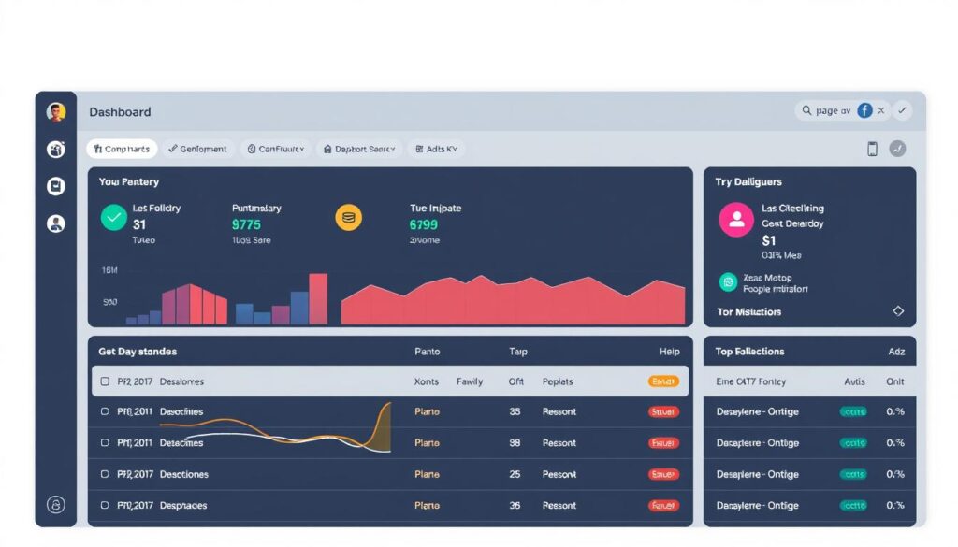Click the mobile device icon below search
Image resolution: width=958 pixels, height=547 pixels.
872,149
